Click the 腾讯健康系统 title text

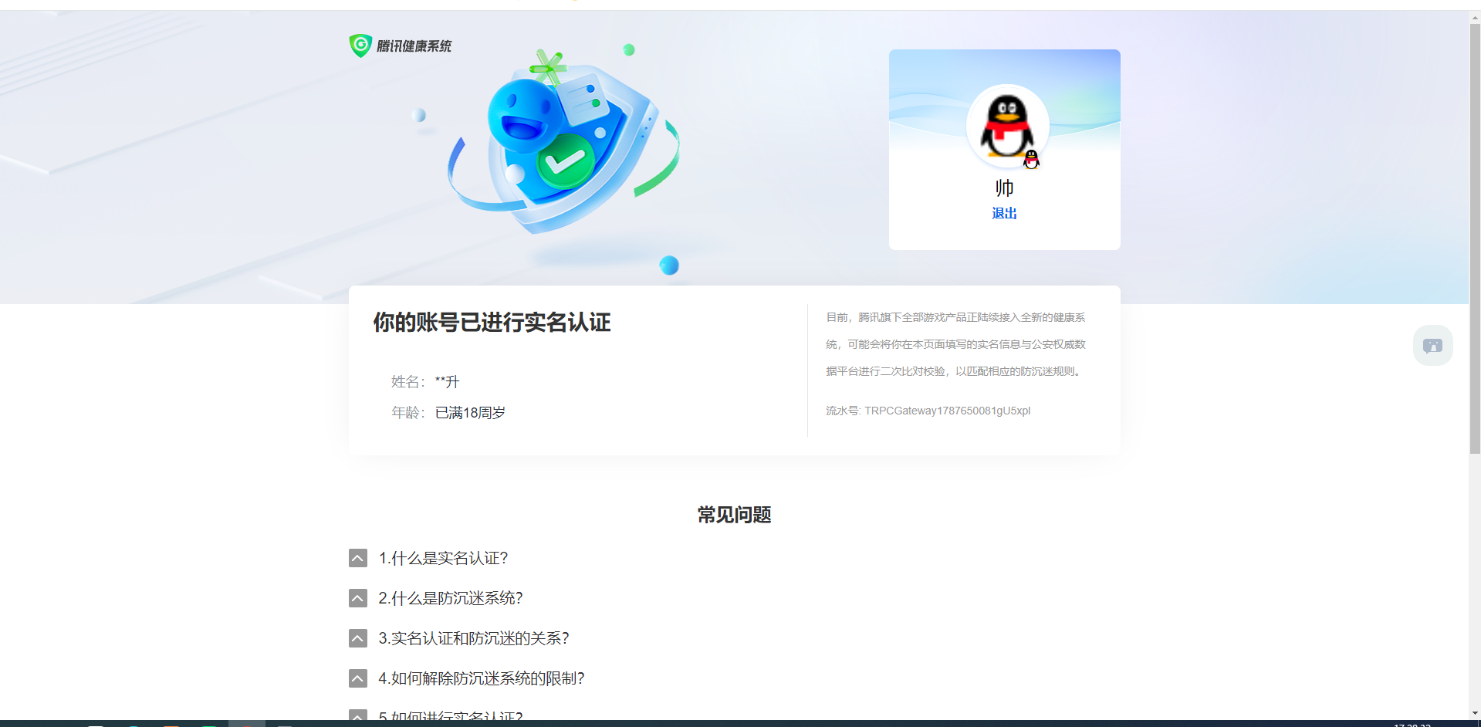414,46
